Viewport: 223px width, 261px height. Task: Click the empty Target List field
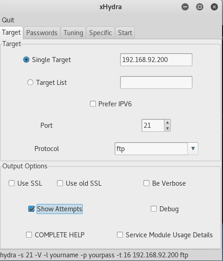pyautogui.click(x=156, y=83)
